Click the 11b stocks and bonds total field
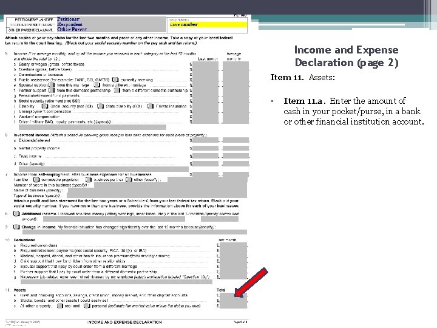Viewport: 437px width, 328px height. click(233, 301)
